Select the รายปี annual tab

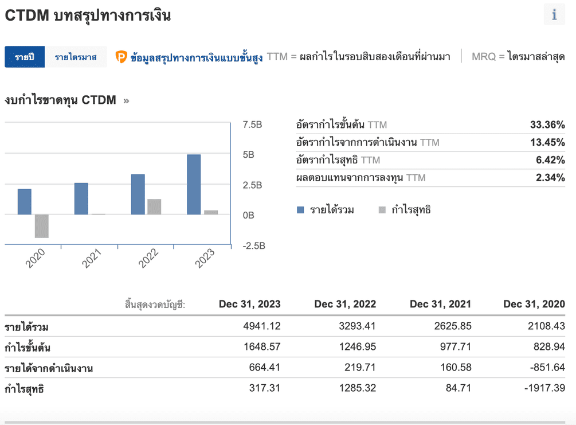(25, 57)
